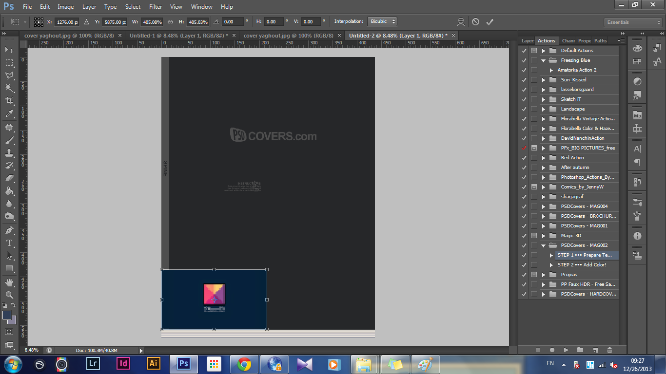
Task: Toggle the checkmark for Sun_Kissed action set
Action: pos(524,80)
